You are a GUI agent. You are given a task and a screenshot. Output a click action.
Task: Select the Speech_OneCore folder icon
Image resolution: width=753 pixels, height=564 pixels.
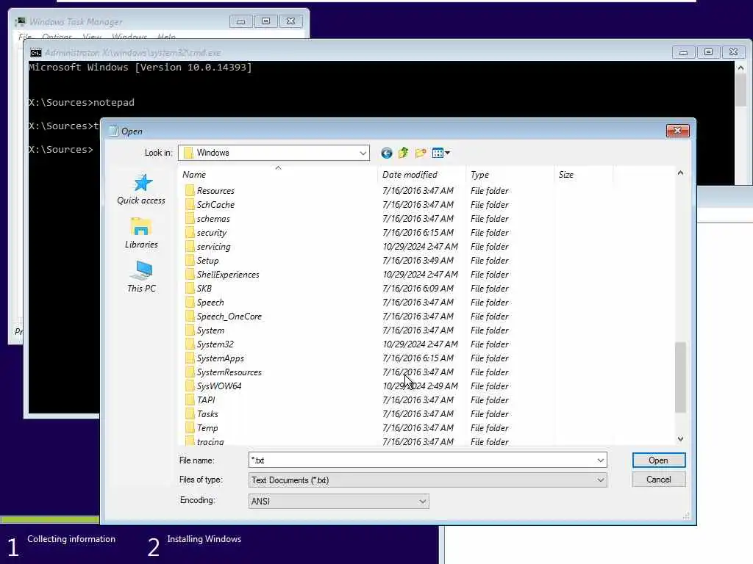(x=190, y=316)
